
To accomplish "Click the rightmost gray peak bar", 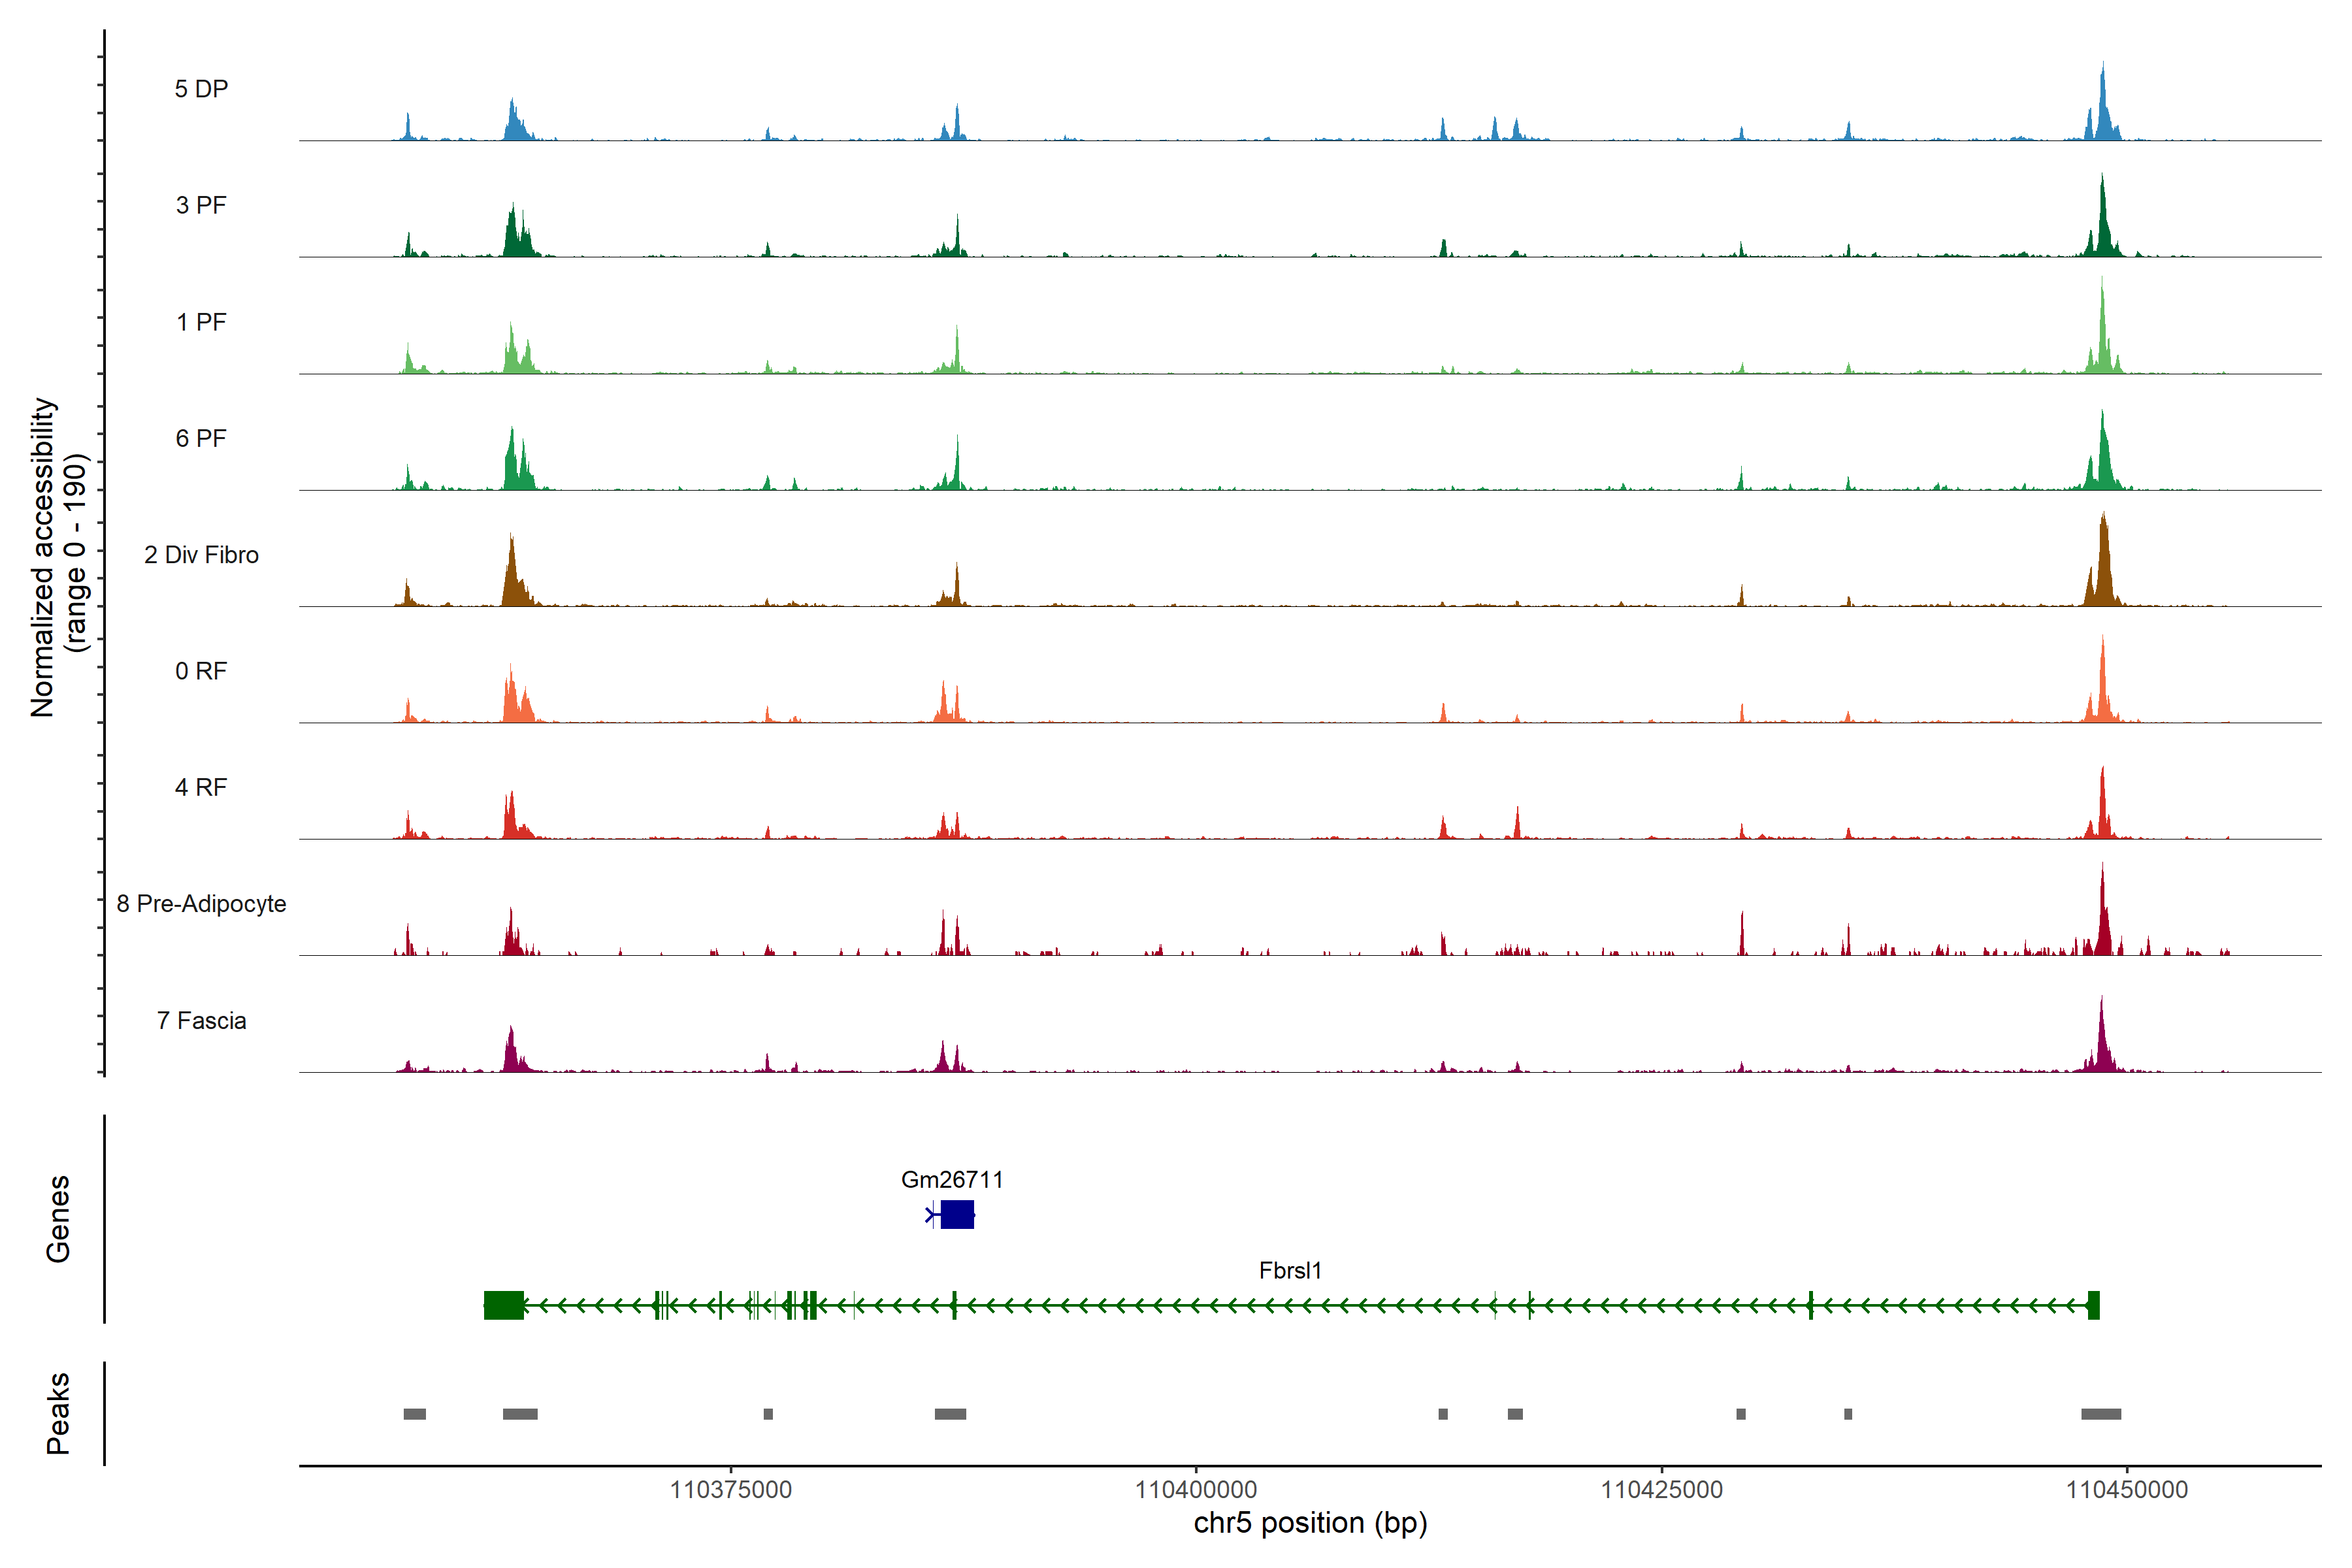I will (2101, 1414).
